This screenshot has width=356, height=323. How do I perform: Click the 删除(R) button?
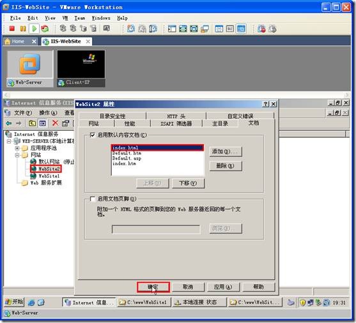[x=226, y=166]
